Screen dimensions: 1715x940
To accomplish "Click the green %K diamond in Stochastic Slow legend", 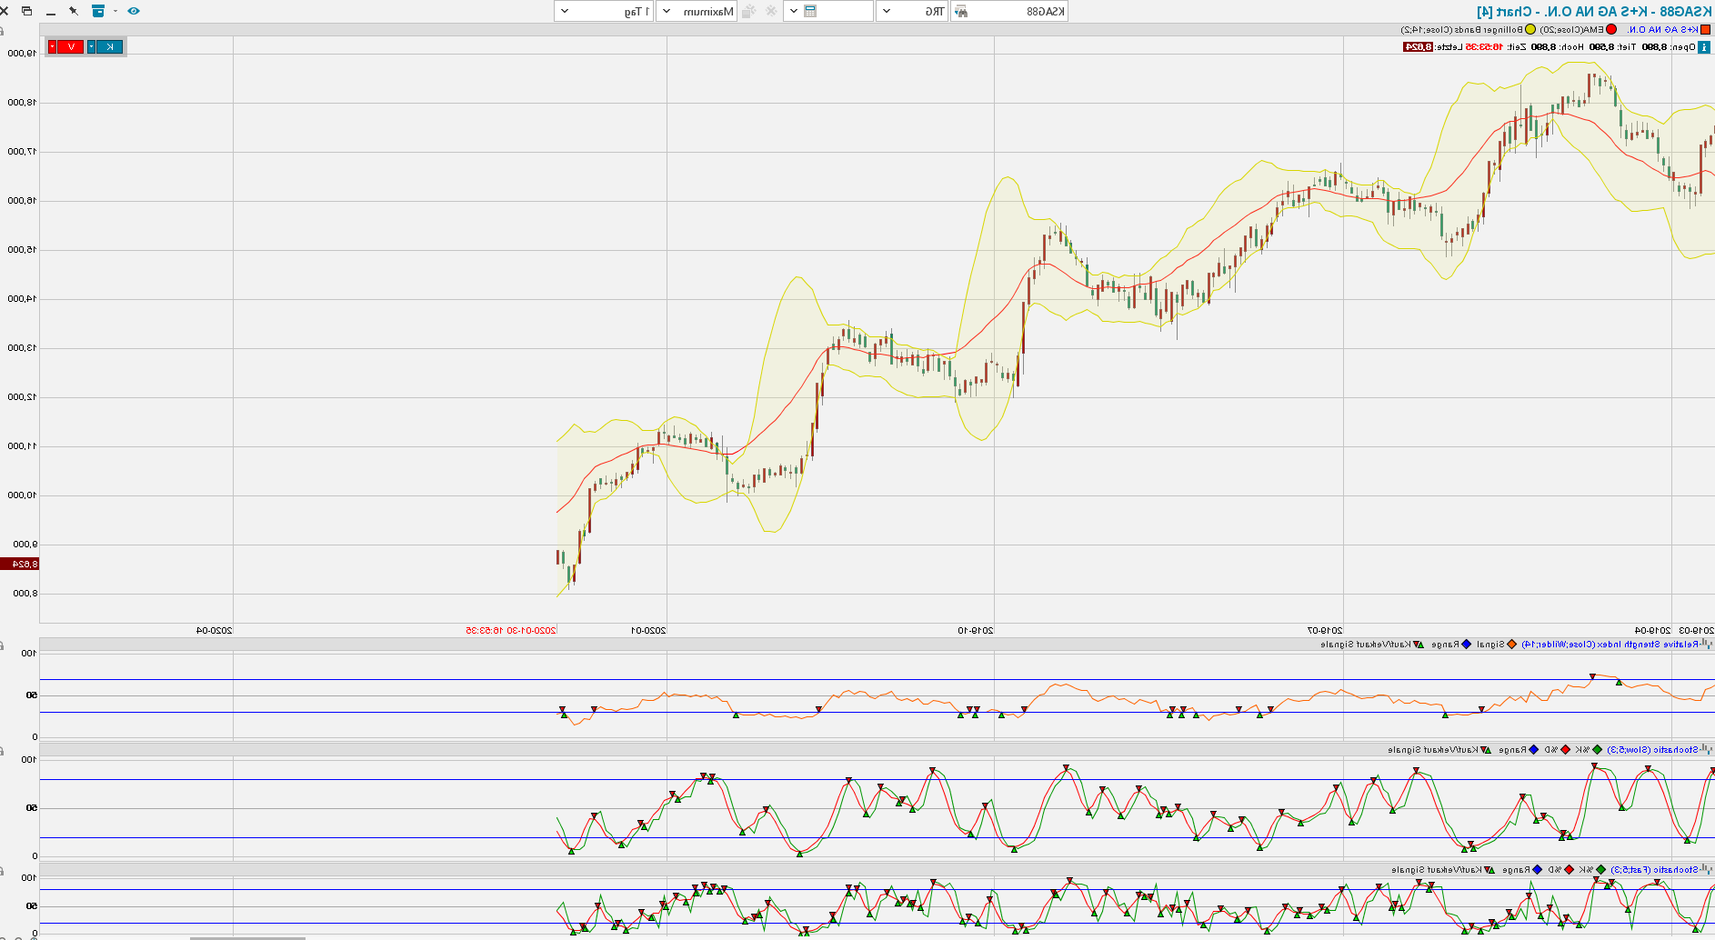I will click(x=1598, y=750).
